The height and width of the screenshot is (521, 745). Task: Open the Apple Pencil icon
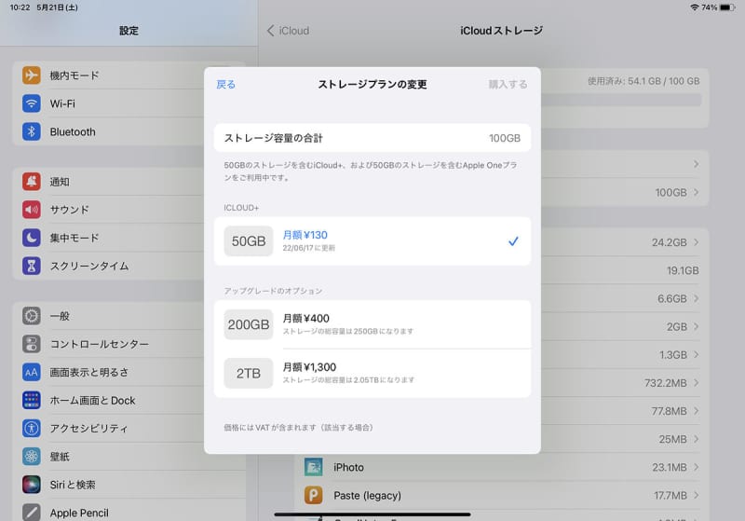tap(32, 512)
